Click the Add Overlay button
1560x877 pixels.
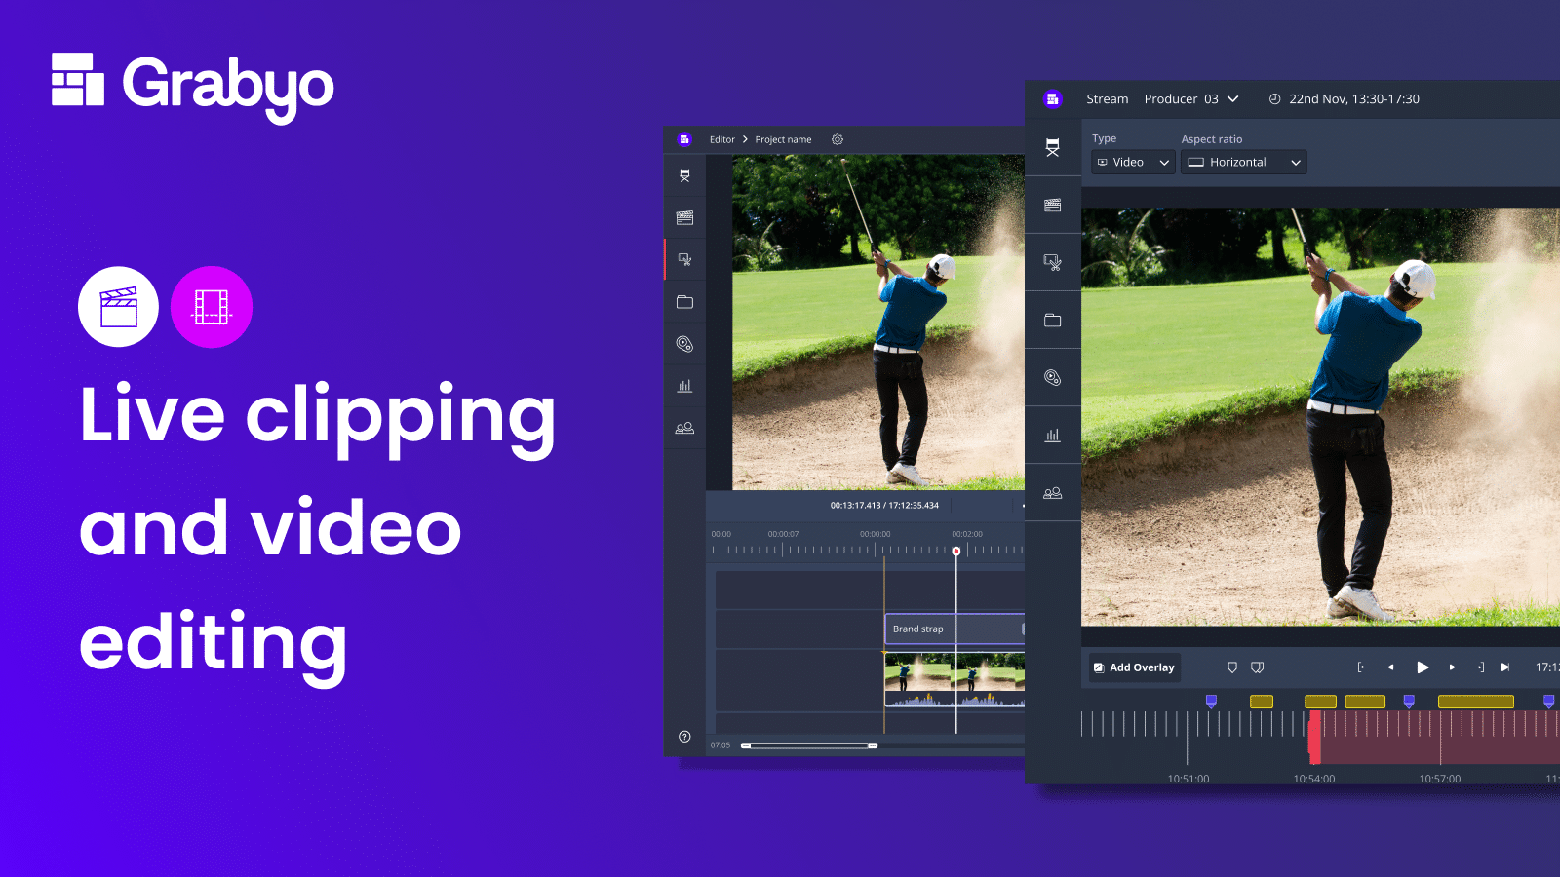(1134, 667)
